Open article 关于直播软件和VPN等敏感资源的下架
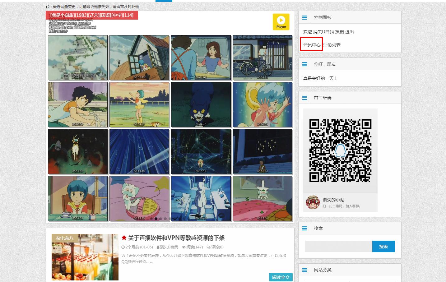 point(176,238)
